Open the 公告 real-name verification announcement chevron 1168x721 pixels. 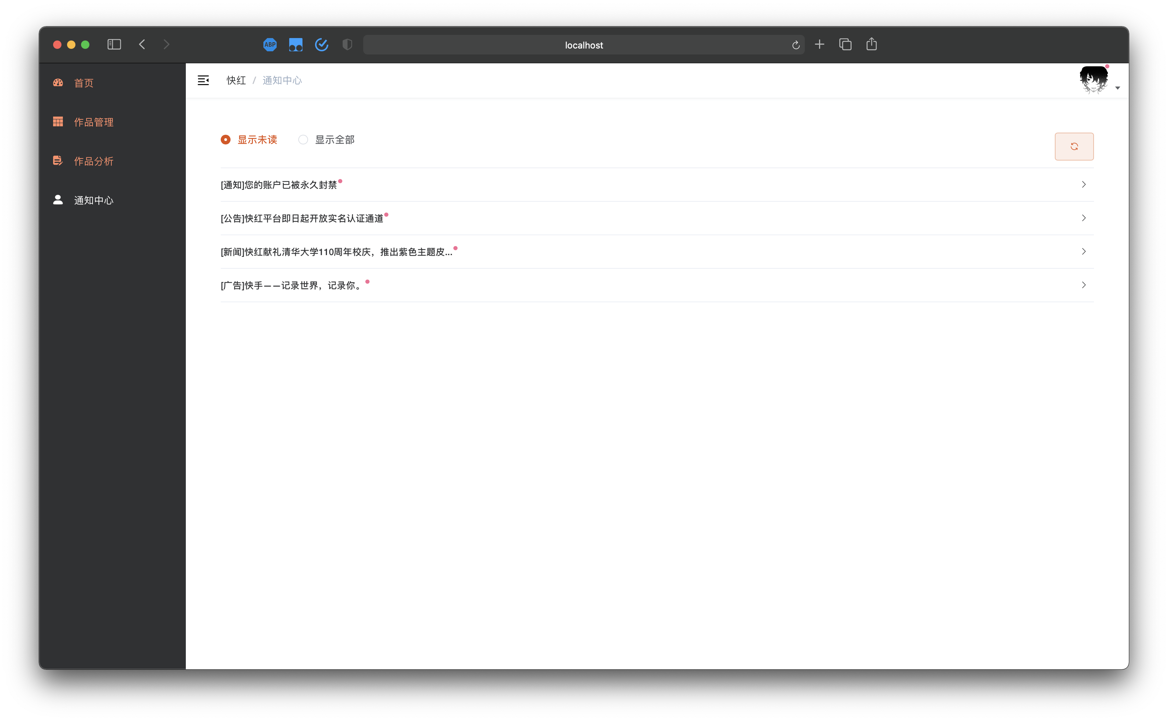pyautogui.click(x=1084, y=218)
